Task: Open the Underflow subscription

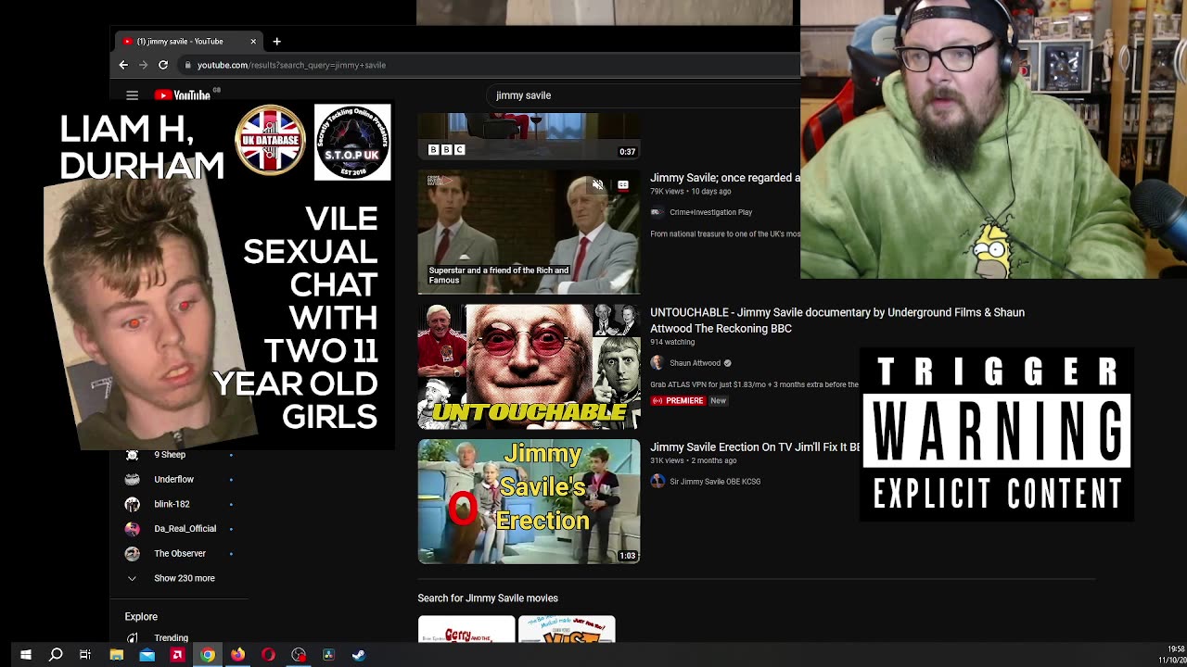Action: (x=174, y=479)
